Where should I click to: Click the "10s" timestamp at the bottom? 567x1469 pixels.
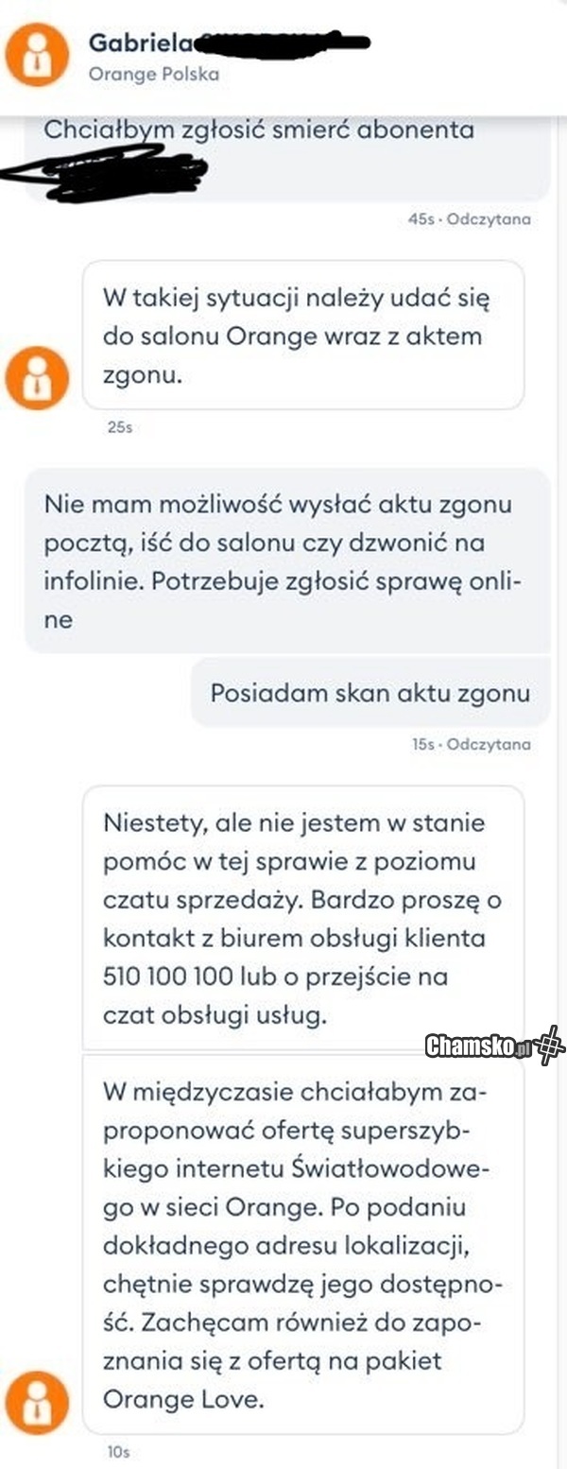click(x=119, y=1451)
